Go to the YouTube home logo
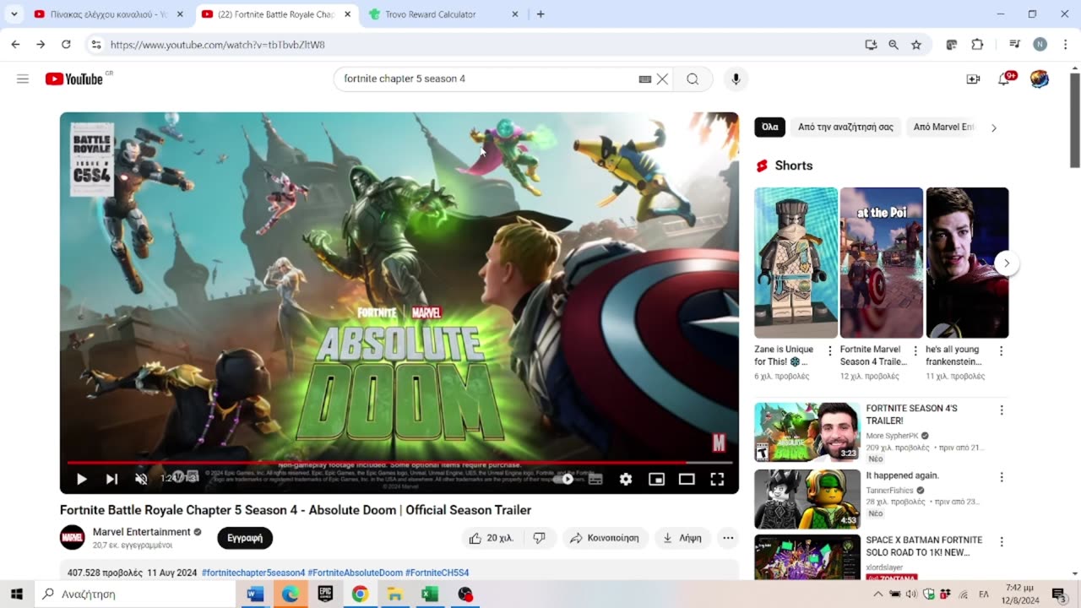 (73, 79)
